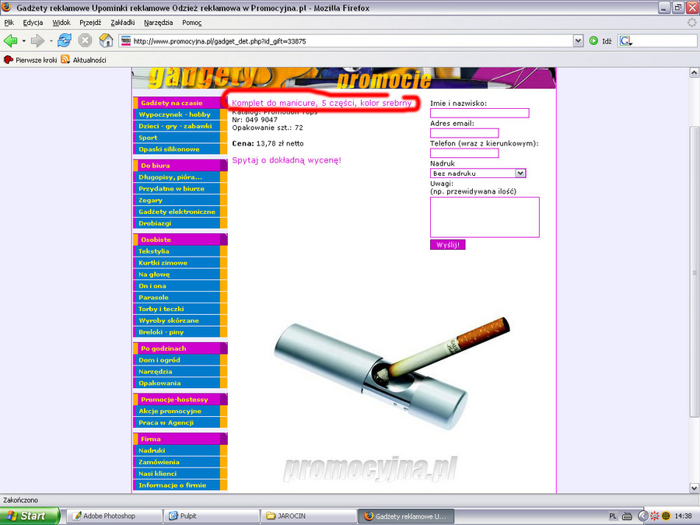700x525 pixels.
Task: Switch to JAROCIN folder taskbar item
Action: [309, 516]
